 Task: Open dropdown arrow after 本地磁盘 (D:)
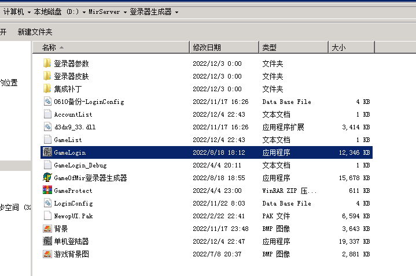pos(84,13)
